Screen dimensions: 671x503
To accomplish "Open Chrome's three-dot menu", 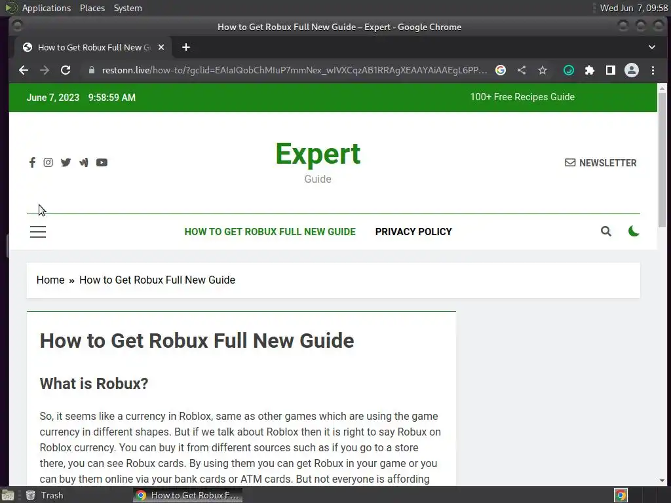I will [x=653, y=70].
